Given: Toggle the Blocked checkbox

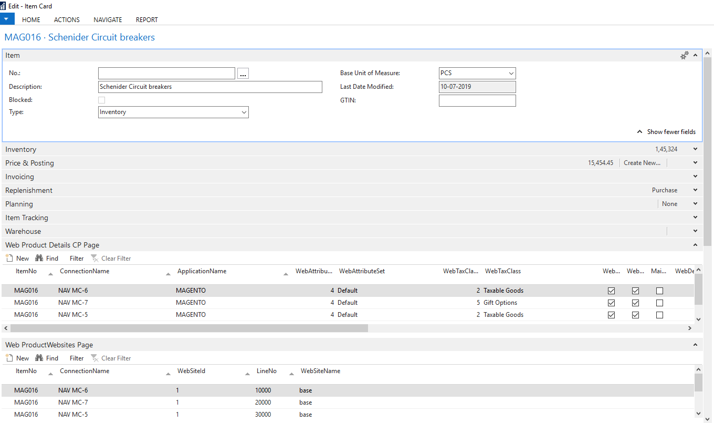Looking at the screenshot, I should point(102,100).
